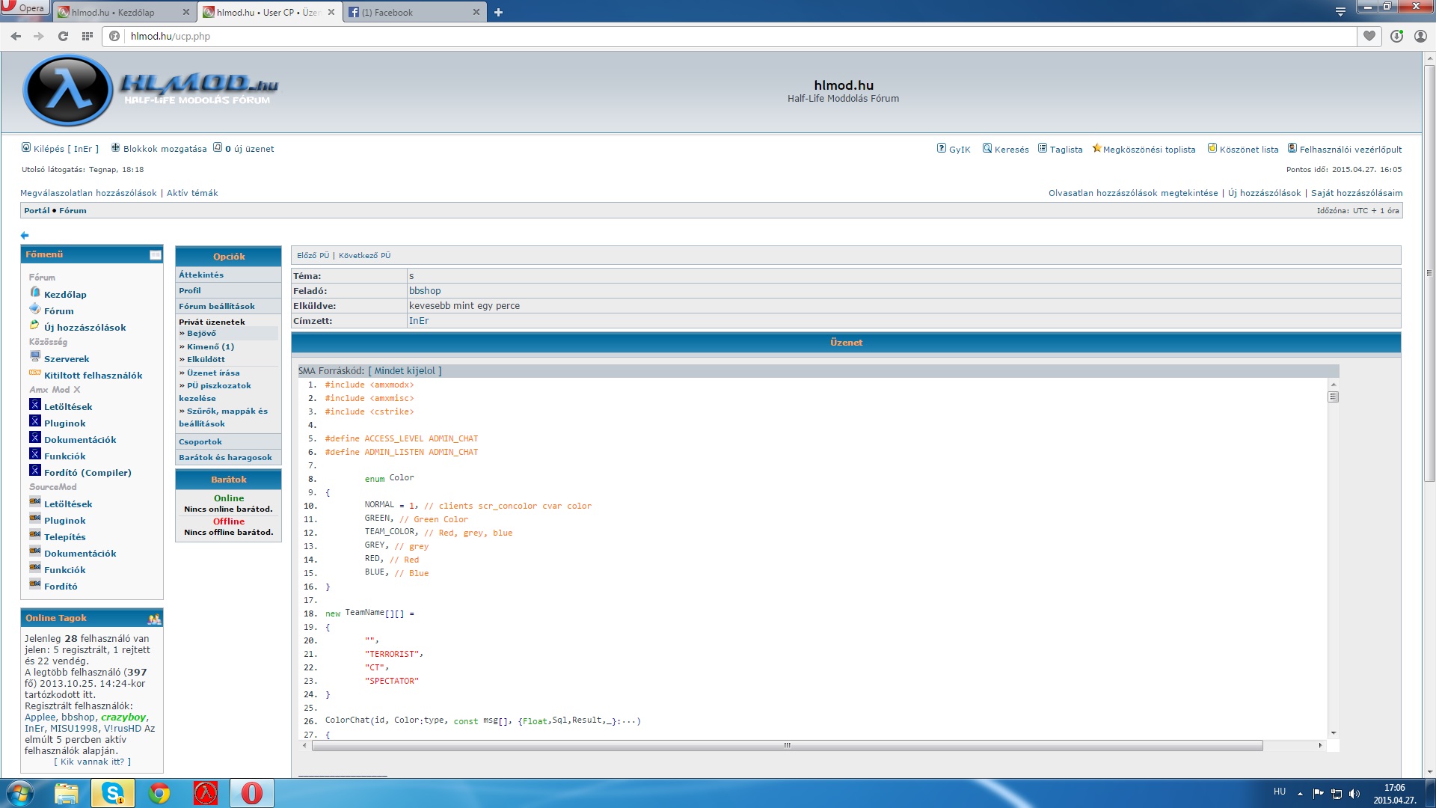Open crazyboy user profile

tap(123, 717)
